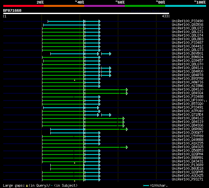Click the purple ~60% identity color segment
The height and width of the screenshot is (188, 209).
click(104, 6)
